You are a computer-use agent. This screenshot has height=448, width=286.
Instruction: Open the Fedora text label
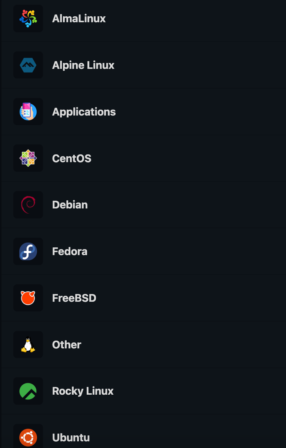pos(70,251)
